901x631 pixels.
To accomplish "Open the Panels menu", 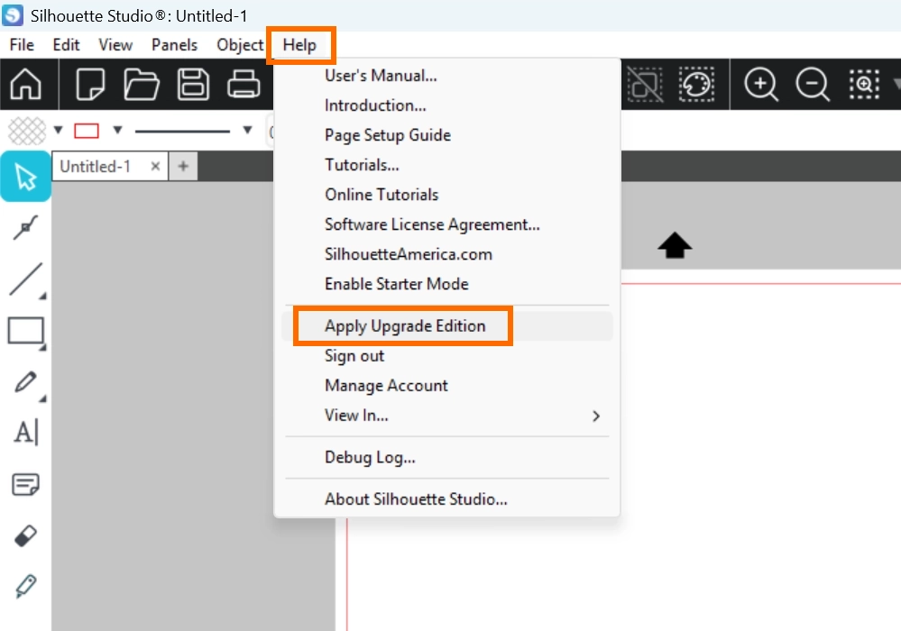I will pyautogui.click(x=174, y=45).
